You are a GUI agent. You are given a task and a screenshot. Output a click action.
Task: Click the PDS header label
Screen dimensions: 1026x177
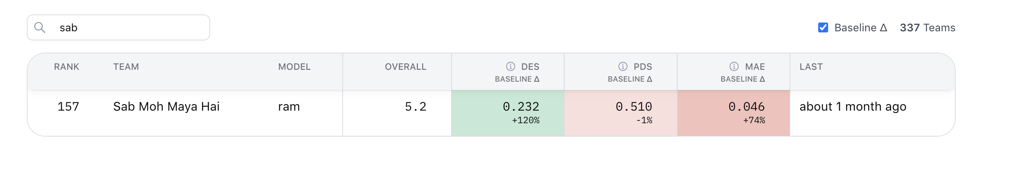[x=642, y=67]
